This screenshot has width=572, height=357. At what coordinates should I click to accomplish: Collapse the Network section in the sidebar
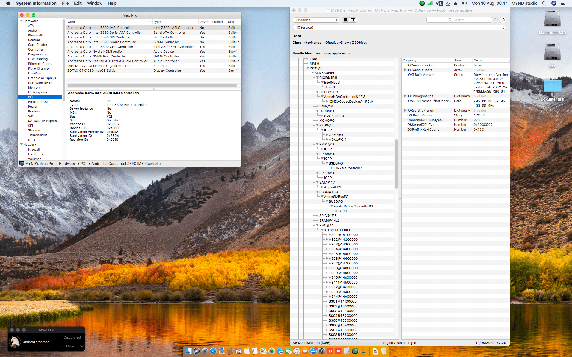[21, 145]
